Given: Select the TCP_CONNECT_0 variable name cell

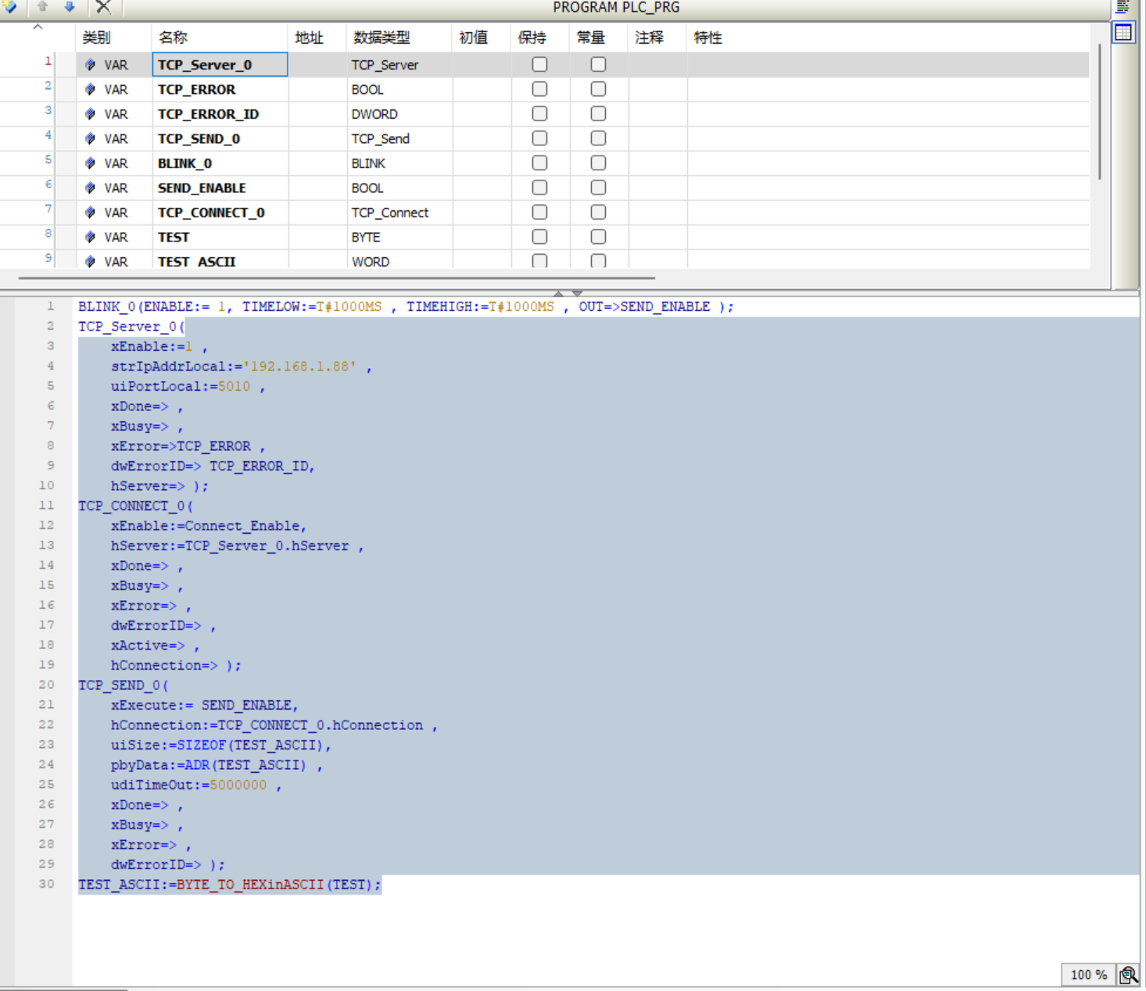Looking at the screenshot, I should click(220, 213).
